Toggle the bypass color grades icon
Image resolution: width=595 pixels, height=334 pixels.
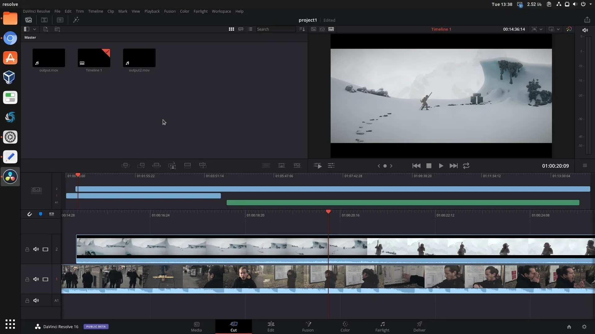pyautogui.click(x=569, y=29)
